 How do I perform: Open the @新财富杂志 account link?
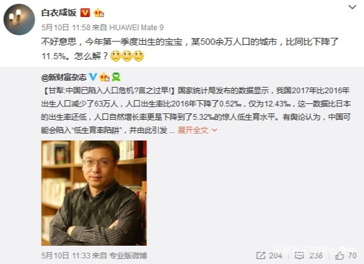[64, 77]
